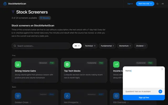Click the Strong Volume Gains bar chart icon
Screen dimensions: 168x105
coord(18,64)
